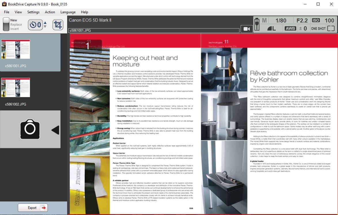Image resolution: width=338 pixels, height=215 pixels.
Task: Click the BookDrive Capture app icon in title bar
Action: 4,4
